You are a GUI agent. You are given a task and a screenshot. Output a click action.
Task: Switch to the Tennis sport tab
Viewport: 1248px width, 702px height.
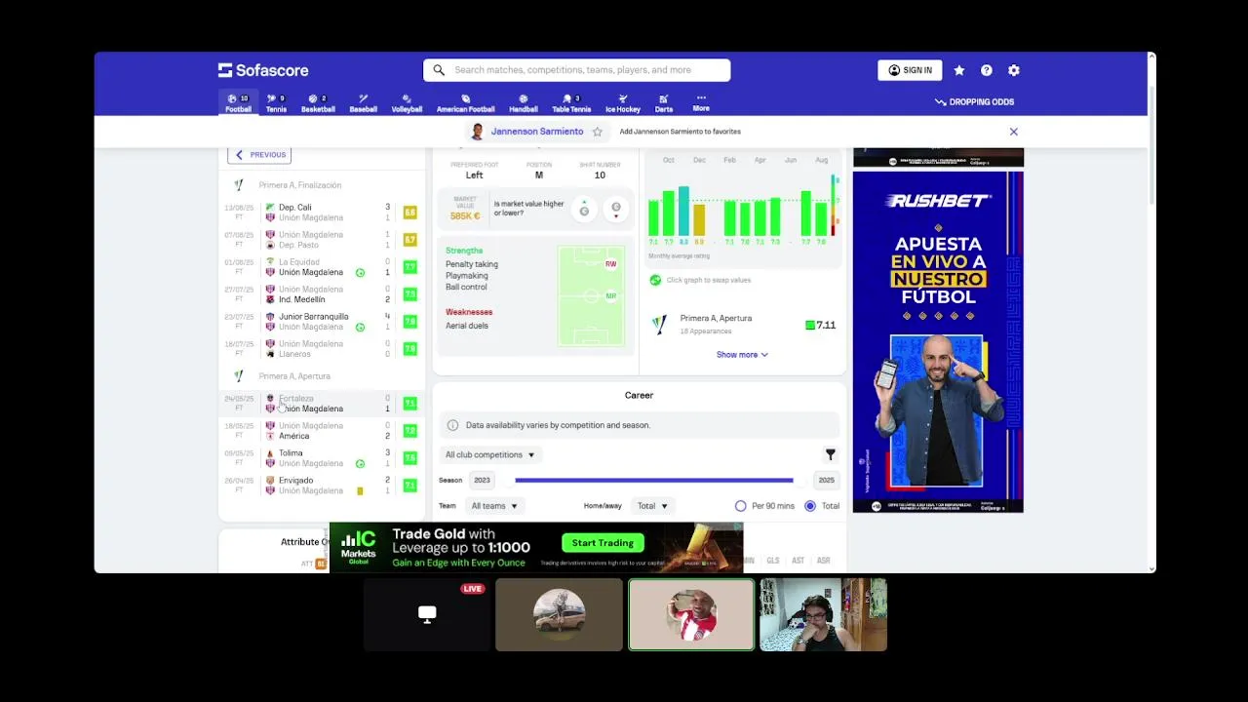pos(276,103)
